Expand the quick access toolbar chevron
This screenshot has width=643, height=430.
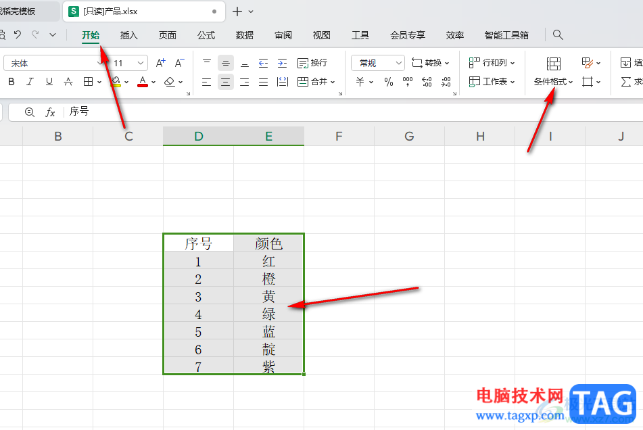pos(53,35)
